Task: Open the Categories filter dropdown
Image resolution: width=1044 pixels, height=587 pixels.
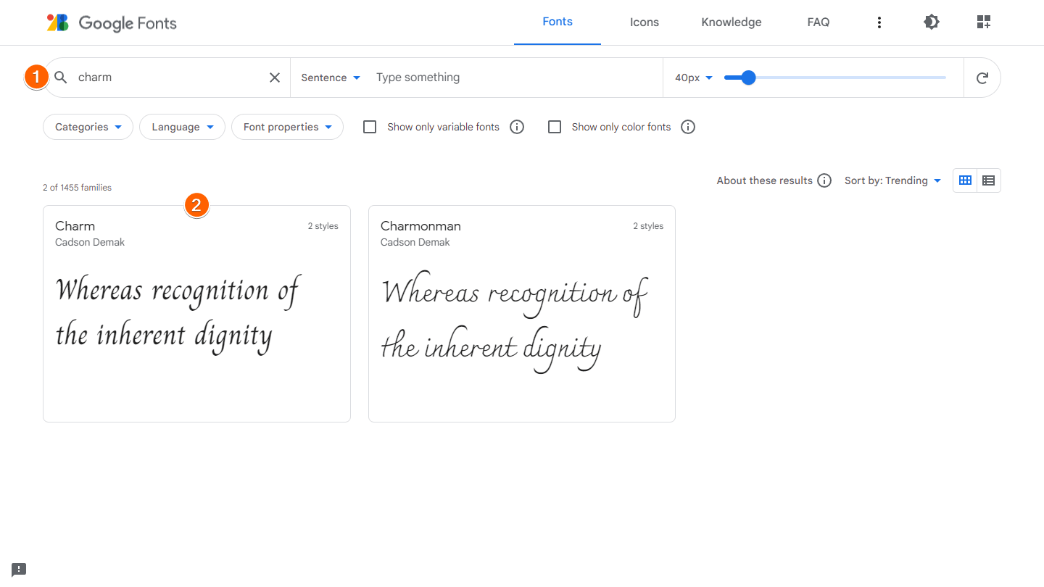Action: click(x=88, y=126)
